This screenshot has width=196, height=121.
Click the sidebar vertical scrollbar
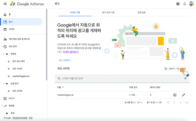[x=47, y=44]
